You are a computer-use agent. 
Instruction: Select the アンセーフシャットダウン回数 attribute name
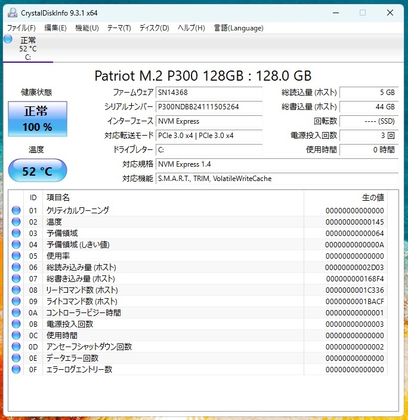(89, 347)
